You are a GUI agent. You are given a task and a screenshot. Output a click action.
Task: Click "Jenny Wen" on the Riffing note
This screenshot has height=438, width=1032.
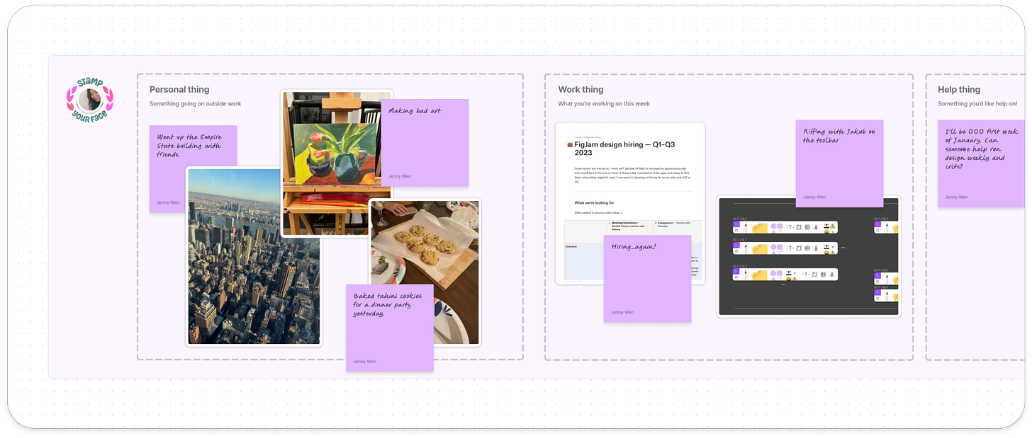click(x=814, y=197)
